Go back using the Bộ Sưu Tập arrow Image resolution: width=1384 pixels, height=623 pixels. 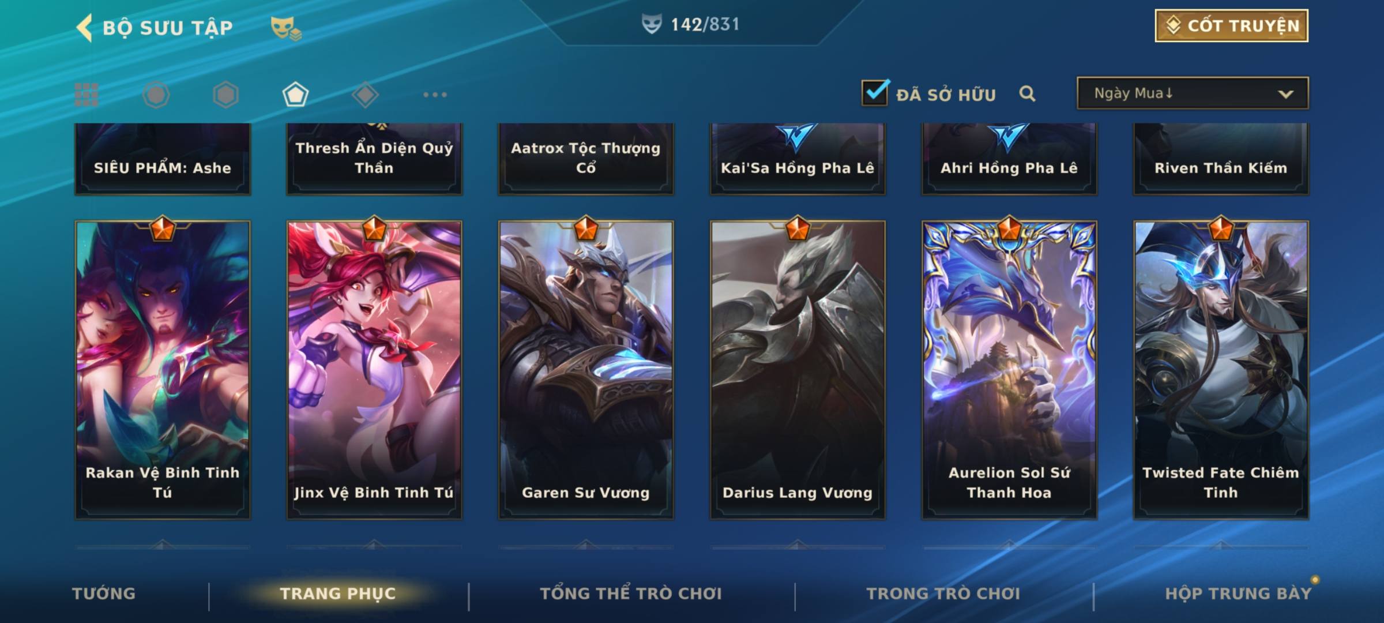point(85,28)
